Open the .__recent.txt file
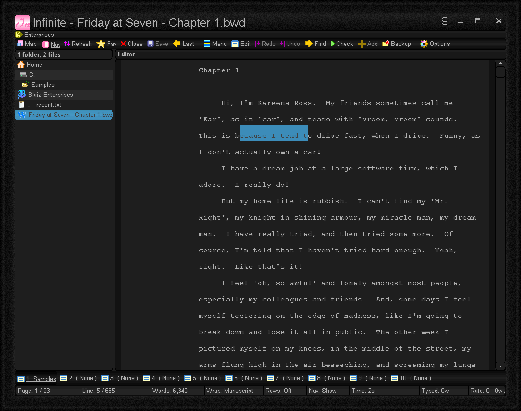Screen dimensions: 521x411 click(x=64, y=105)
